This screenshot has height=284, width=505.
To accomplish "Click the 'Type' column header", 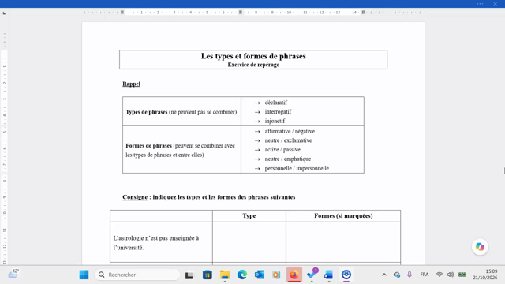I will pyautogui.click(x=249, y=215).
